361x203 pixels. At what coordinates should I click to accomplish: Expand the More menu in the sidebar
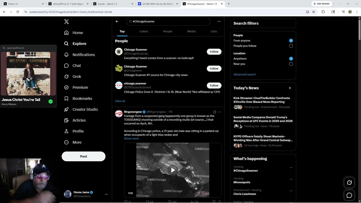[x=73, y=142]
